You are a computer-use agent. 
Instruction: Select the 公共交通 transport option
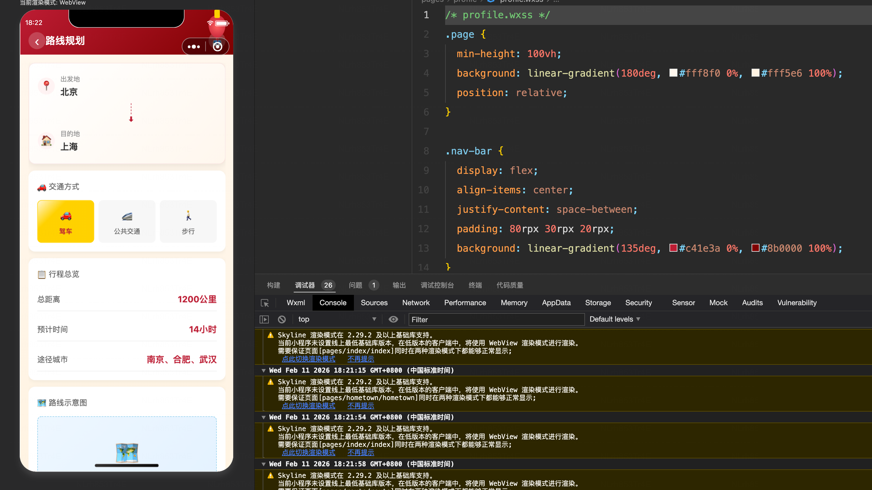tap(126, 222)
